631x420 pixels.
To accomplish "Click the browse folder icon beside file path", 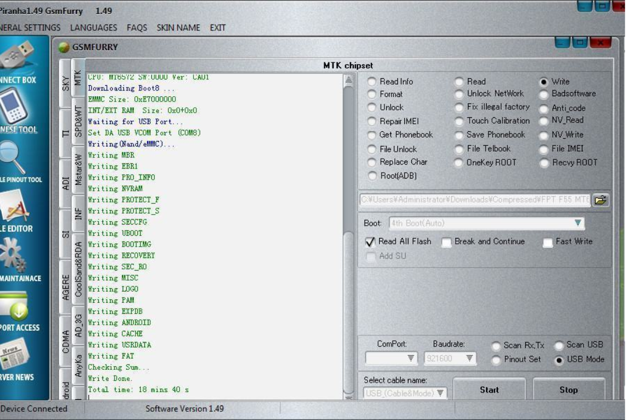I will pyautogui.click(x=600, y=199).
